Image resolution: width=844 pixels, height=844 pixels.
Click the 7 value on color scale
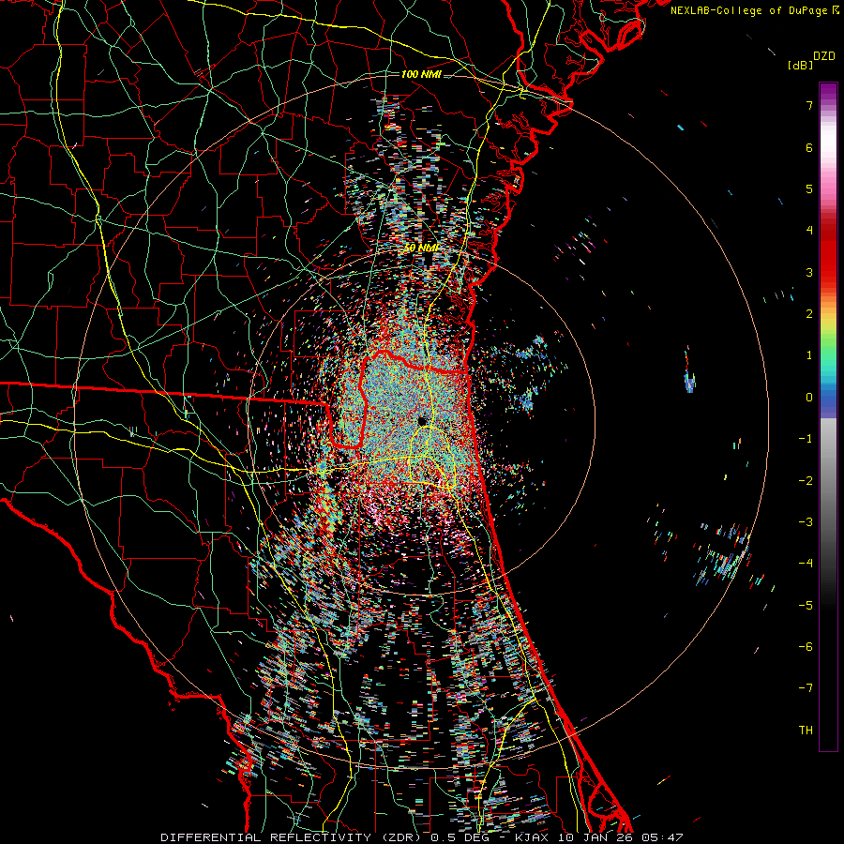coord(809,105)
